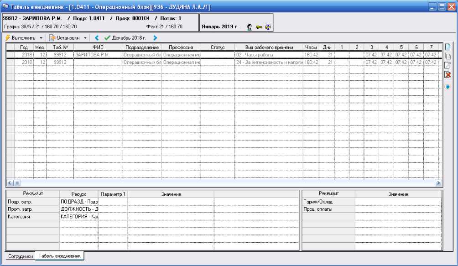
Task: Click the Статус column header
Action: 217,47
